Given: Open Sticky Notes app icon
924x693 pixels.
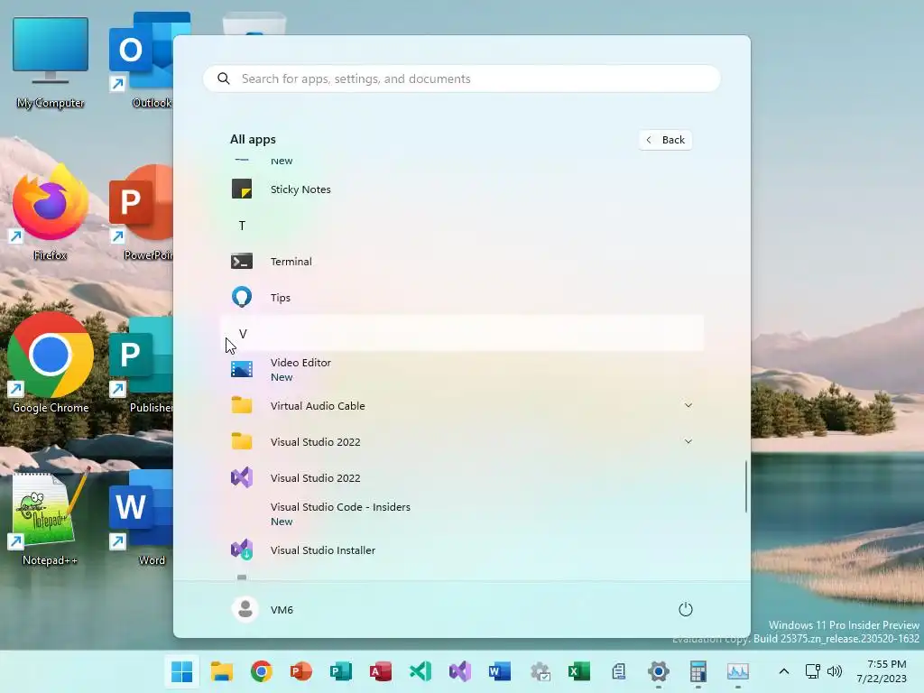Looking at the screenshot, I should point(242,189).
